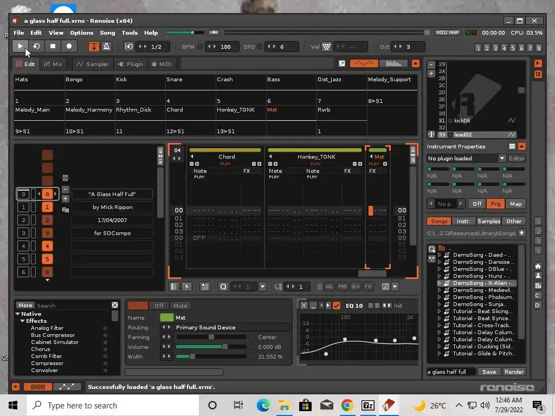The height and width of the screenshot is (416, 555).
Task: Click the green Mst track color swatch
Action: 167,317
